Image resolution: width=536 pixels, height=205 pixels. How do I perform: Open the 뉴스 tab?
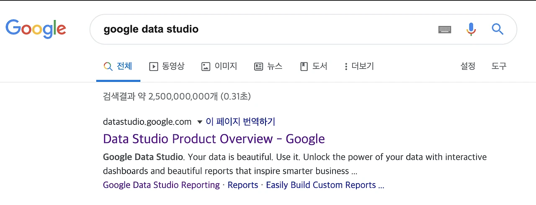(268, 66)
